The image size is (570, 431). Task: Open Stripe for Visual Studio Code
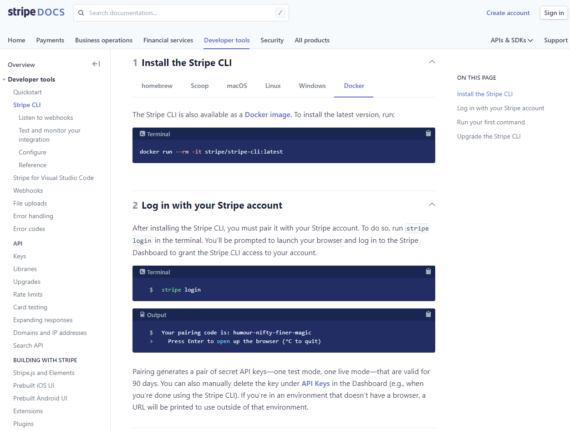(53, 178)
